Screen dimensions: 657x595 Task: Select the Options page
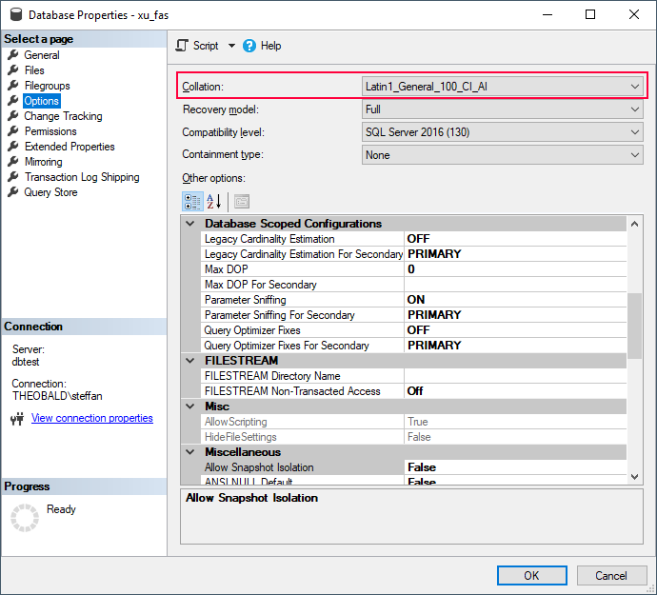[x=42, y=101]
